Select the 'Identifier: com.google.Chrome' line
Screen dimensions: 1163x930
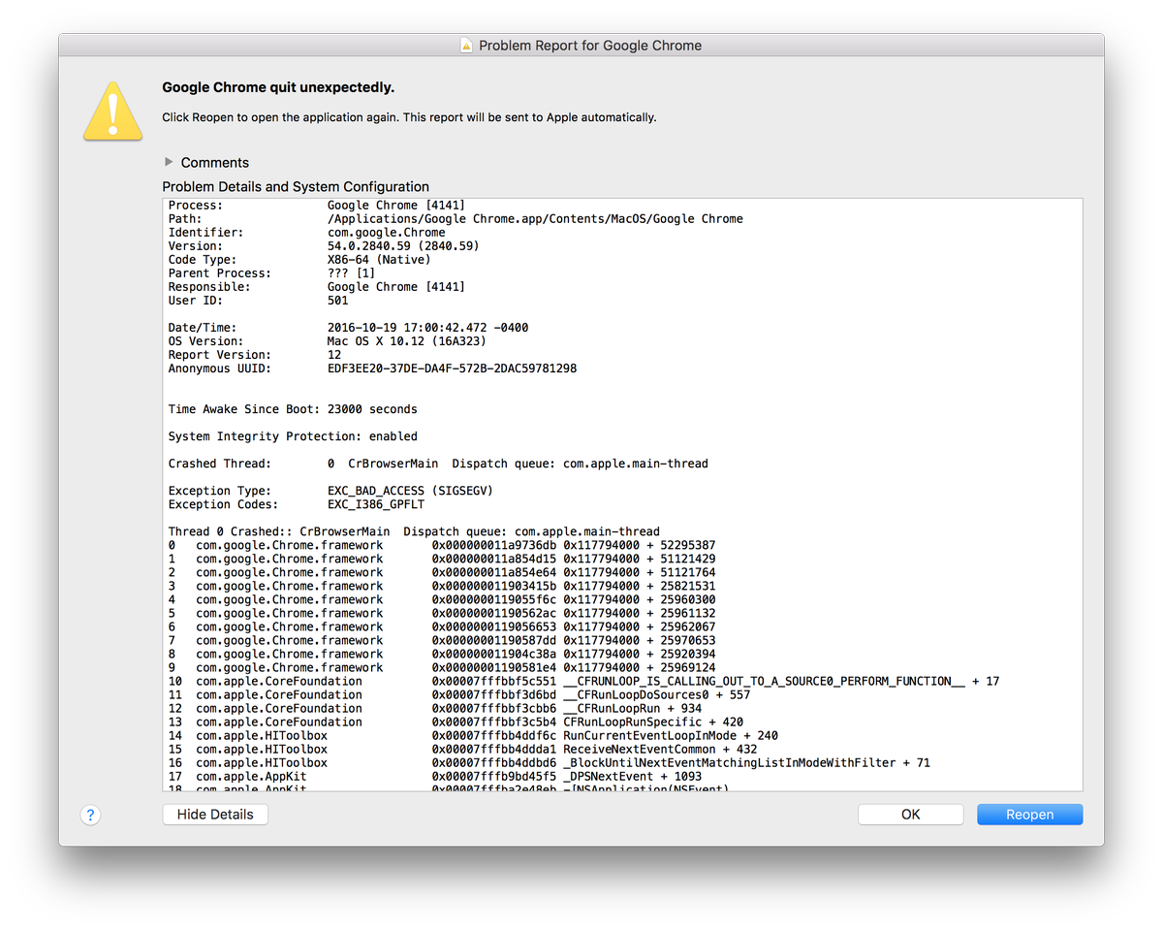(x=307, y=233)
